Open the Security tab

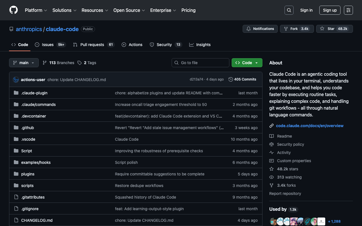(164, 45)
